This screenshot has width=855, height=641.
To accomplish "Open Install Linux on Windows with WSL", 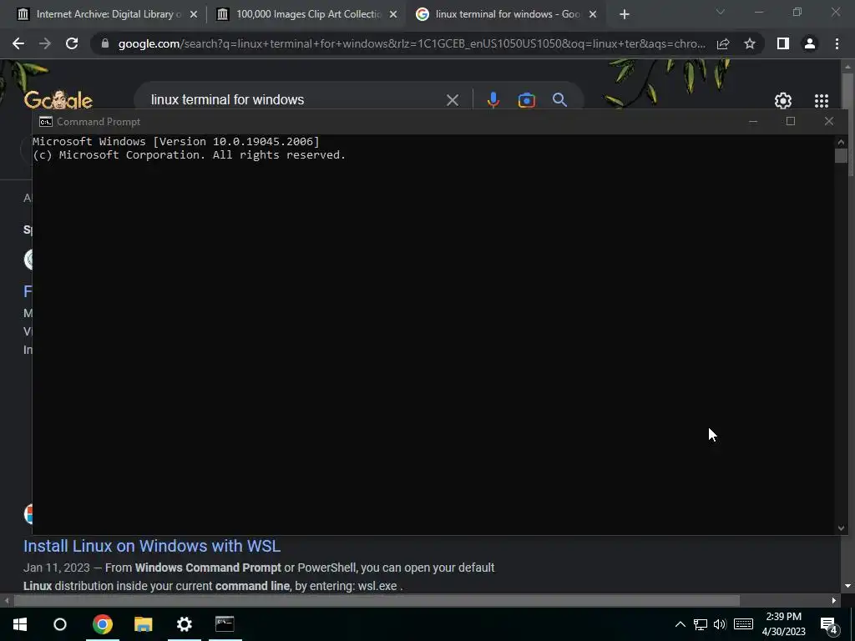I will [x=152, y=546].
